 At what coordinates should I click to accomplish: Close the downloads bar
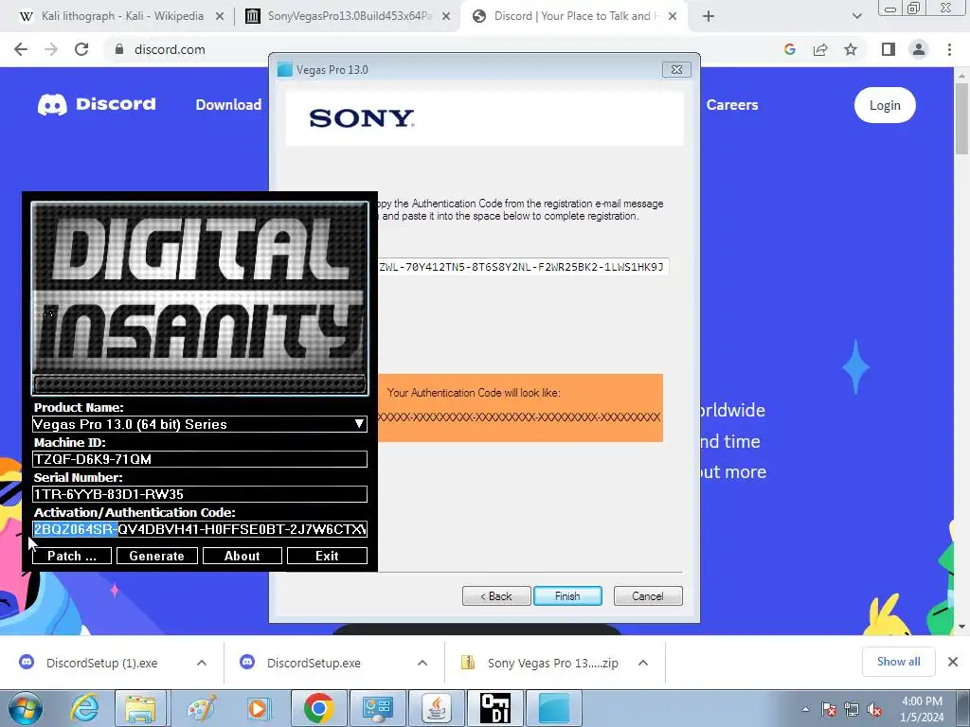[x=953, y=662]
